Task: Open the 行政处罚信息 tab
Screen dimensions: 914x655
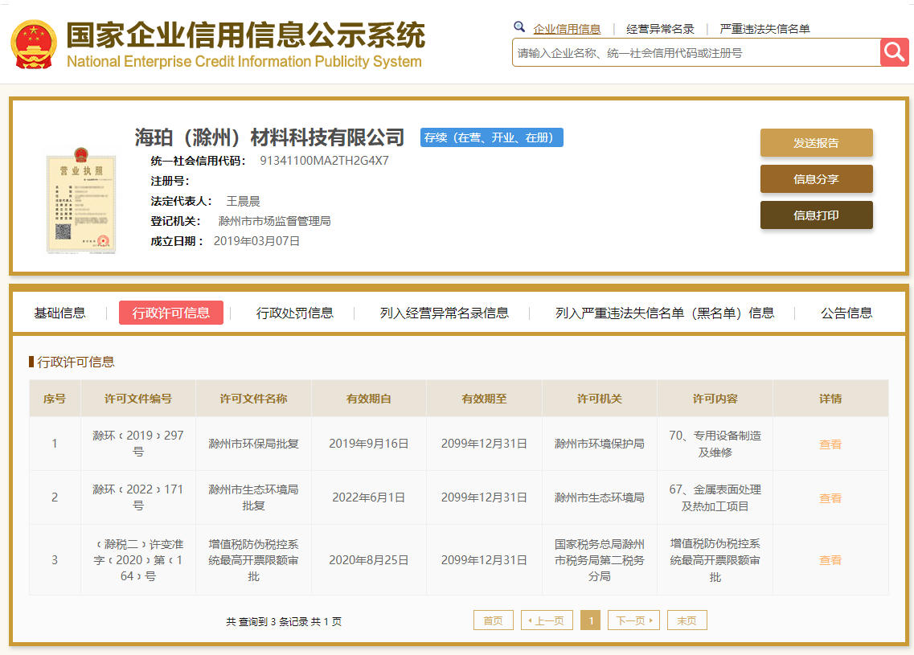Action: 294,313
